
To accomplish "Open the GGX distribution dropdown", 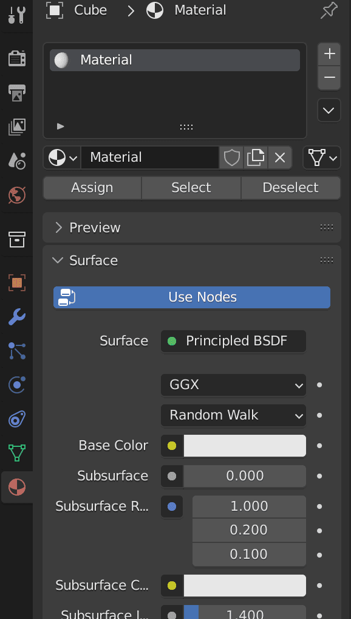I will (233, 384).
